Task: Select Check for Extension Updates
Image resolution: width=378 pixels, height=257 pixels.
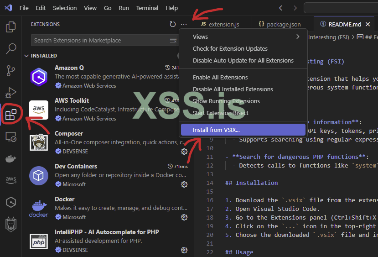Action: pyautogui.click(x=243, y=48)
